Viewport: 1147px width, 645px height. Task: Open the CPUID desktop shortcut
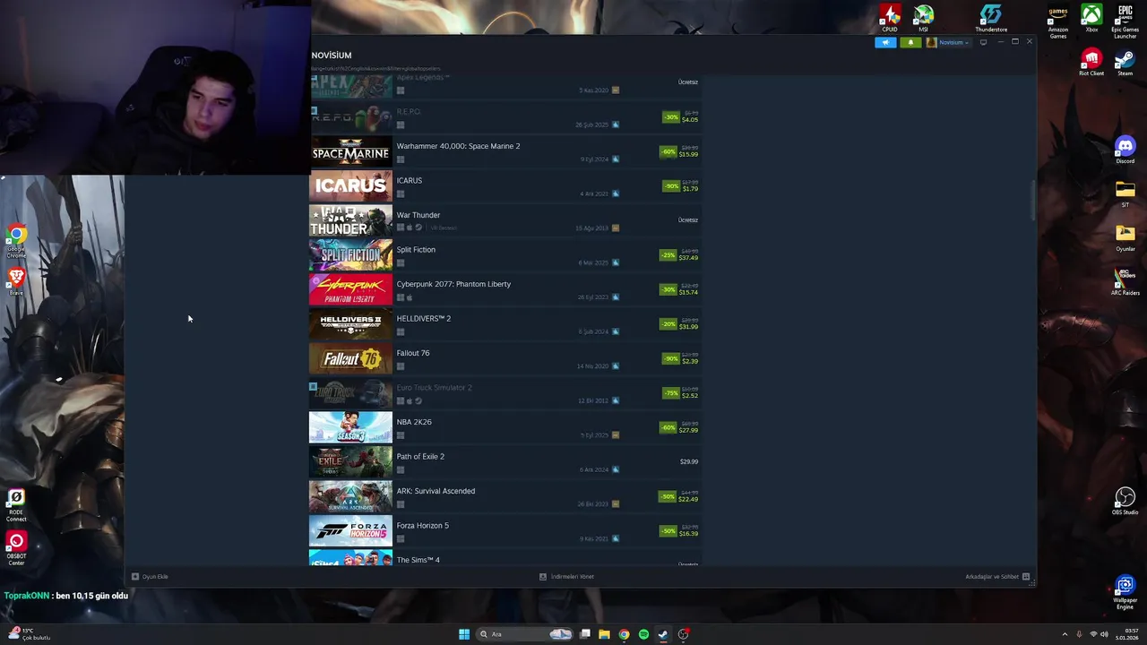point(889,18)
